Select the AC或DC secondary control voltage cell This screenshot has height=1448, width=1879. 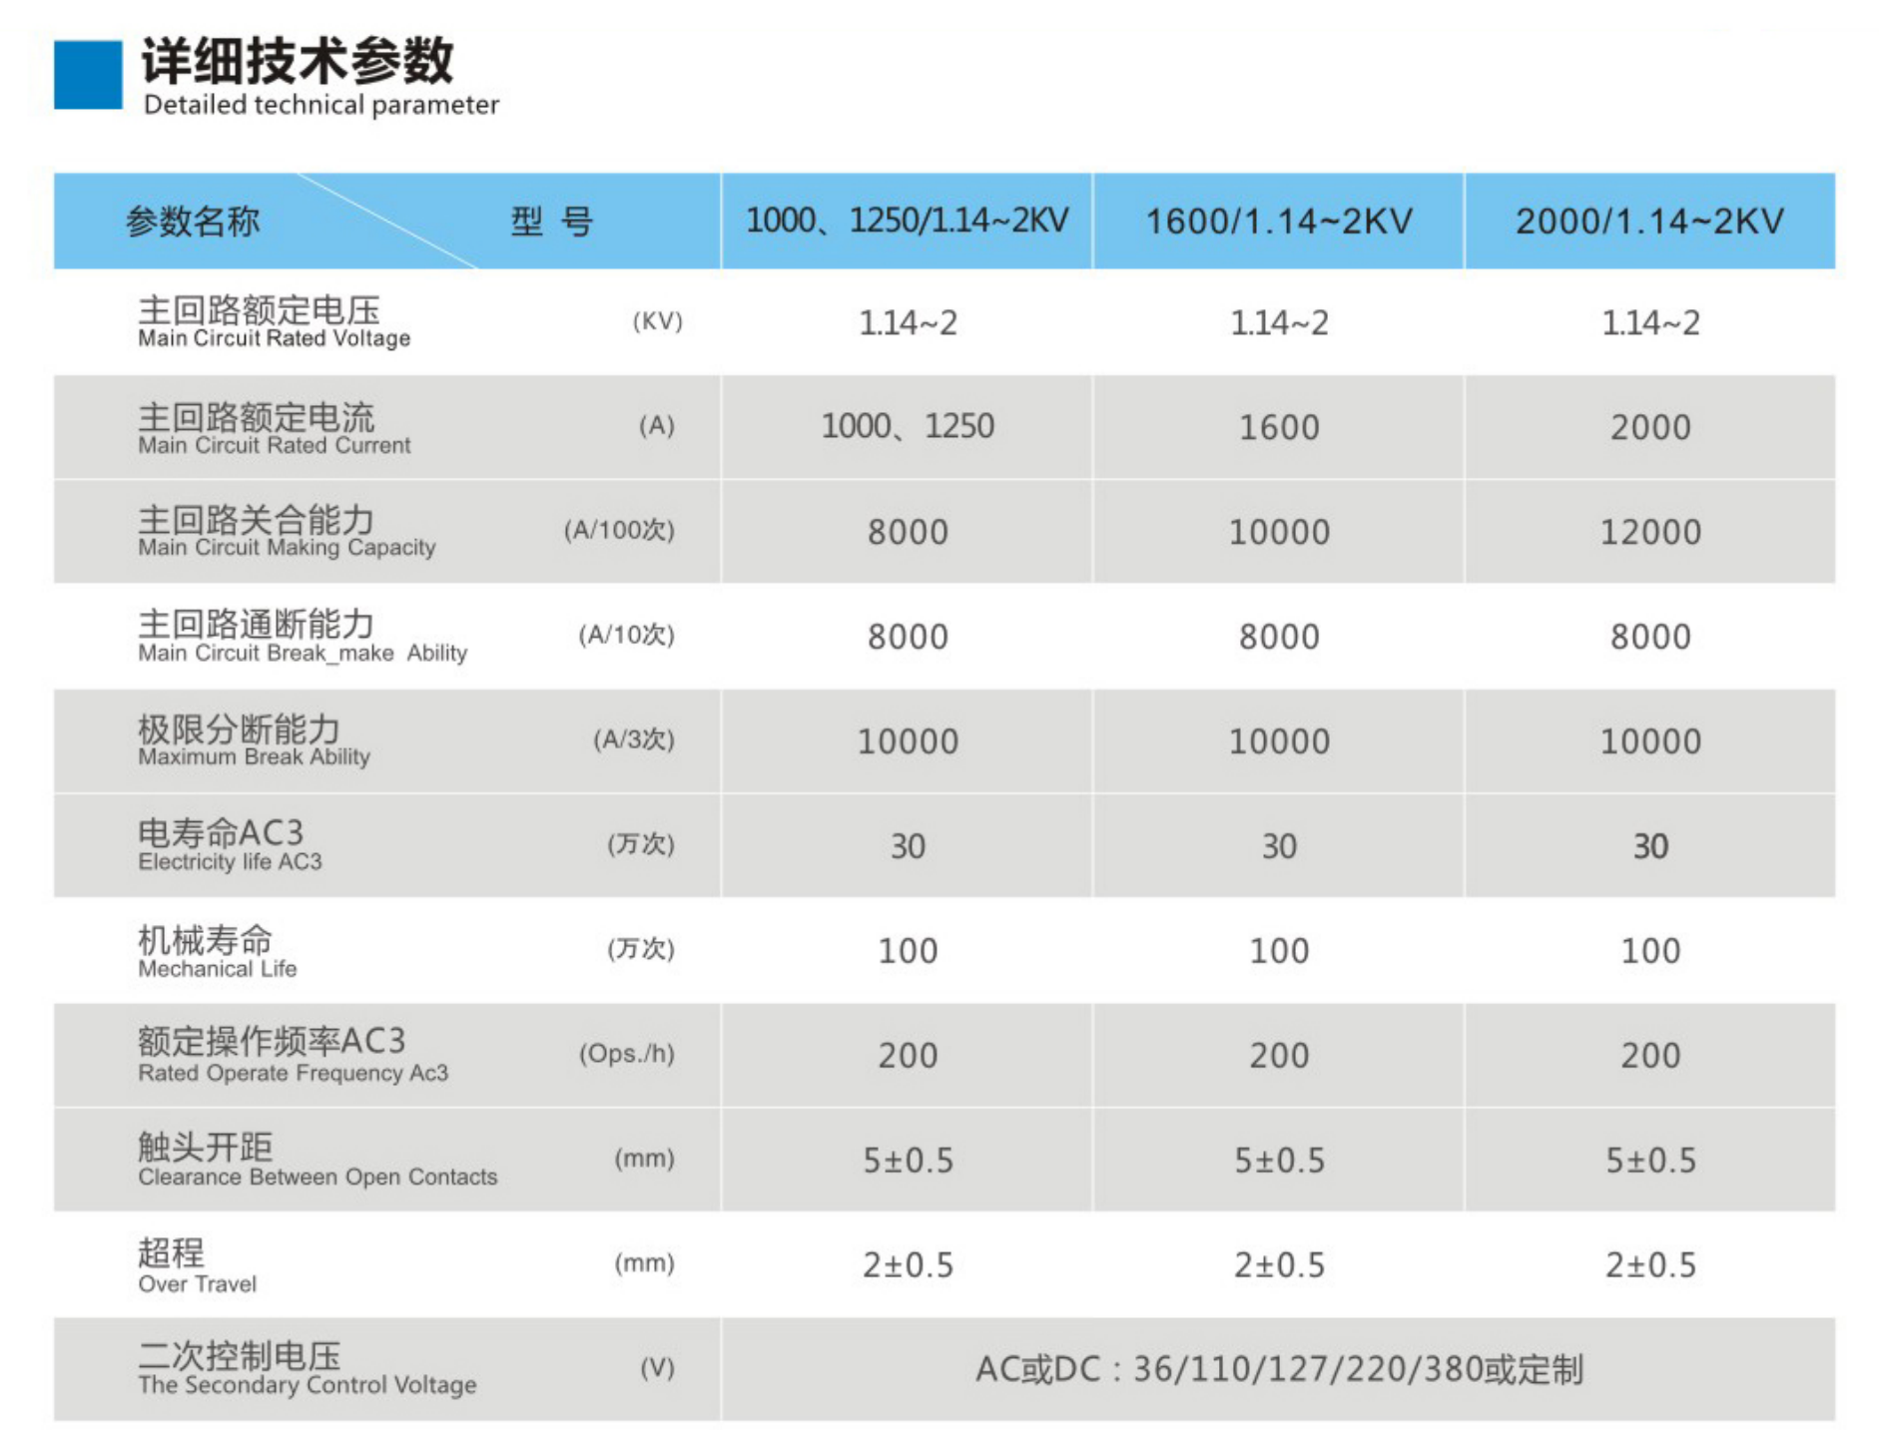[1280, 1370]
